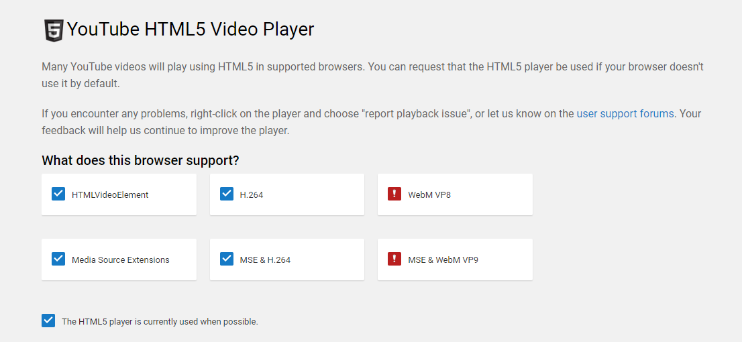Viewport: 742px width, 342px height.
Task: Click the HTML5 shield logo icon
Action: click(x=54, y=31)
